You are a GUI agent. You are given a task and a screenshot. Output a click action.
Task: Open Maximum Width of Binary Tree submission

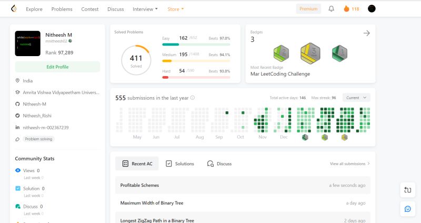pos(243,203)
